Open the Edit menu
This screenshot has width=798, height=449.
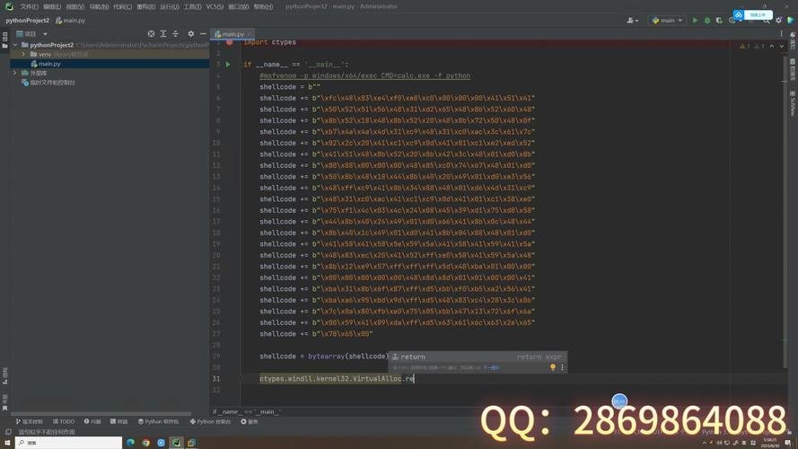52,6
